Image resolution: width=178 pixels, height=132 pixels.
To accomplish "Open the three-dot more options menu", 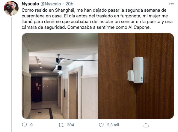I will coord(171,4).
